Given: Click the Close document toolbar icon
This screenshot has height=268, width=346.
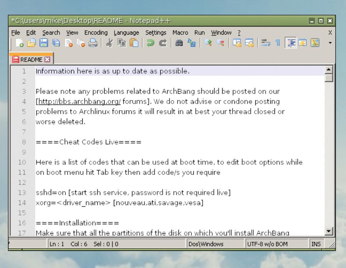Looking at the screenshot, I should click(x=69, y=43).
